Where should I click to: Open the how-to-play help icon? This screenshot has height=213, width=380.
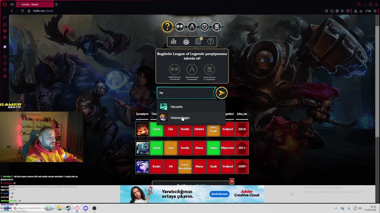pyautogui.click(x=210, y=41)
